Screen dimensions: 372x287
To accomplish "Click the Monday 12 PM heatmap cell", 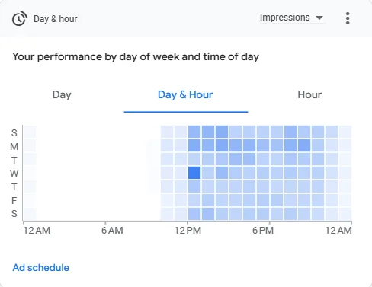I will click(x=194, y=145).
